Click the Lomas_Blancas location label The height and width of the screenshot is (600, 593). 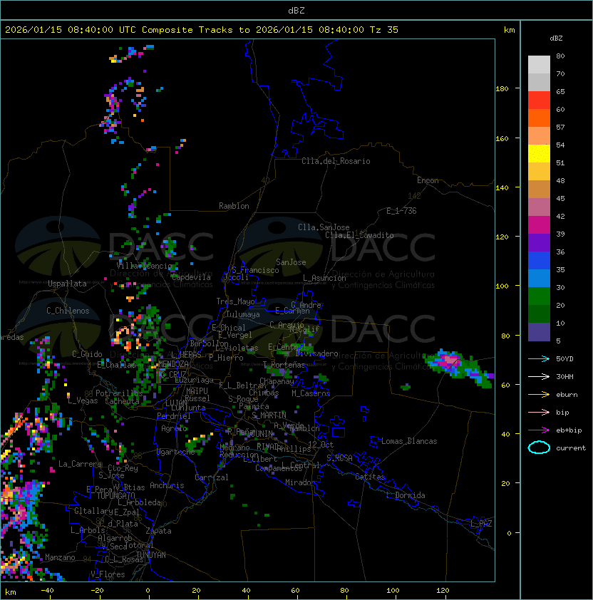[x=409, y=441]
